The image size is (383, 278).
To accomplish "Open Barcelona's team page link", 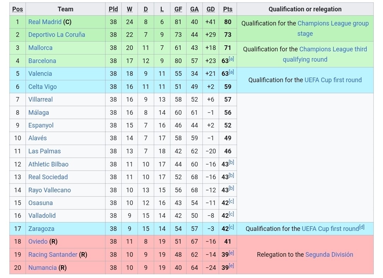I will (x=42, y=61).
